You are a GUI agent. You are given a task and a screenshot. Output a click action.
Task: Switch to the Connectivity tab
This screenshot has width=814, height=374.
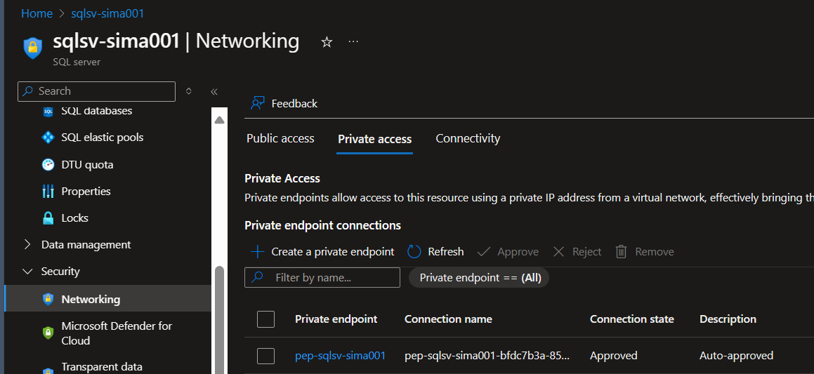pos(468,138)
